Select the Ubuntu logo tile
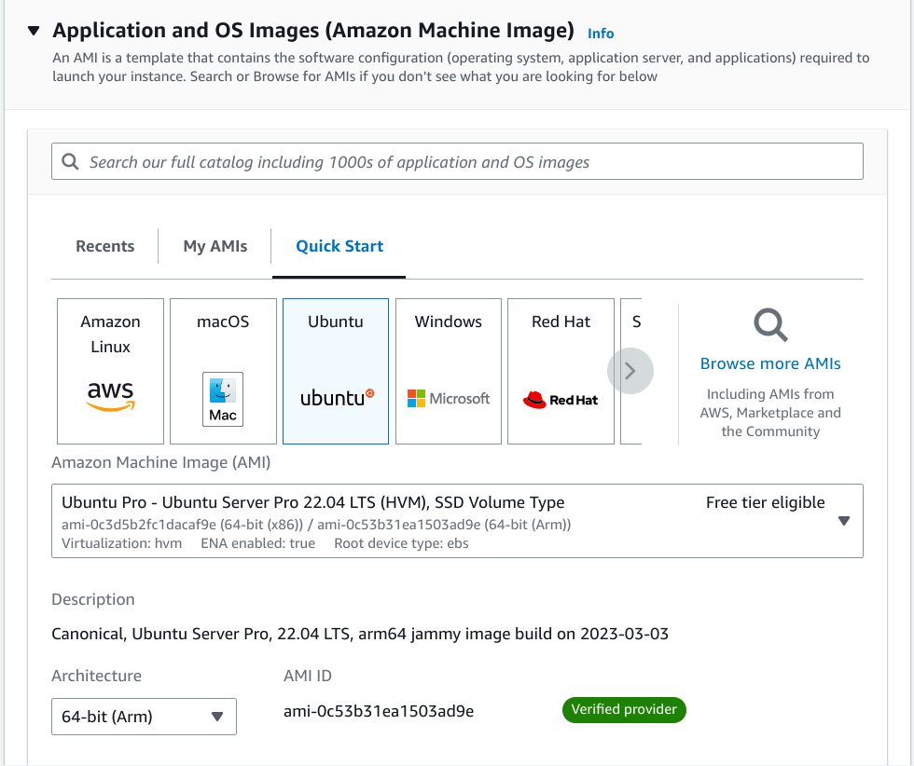This screenshot has height=766, width=914. (336, 371)
